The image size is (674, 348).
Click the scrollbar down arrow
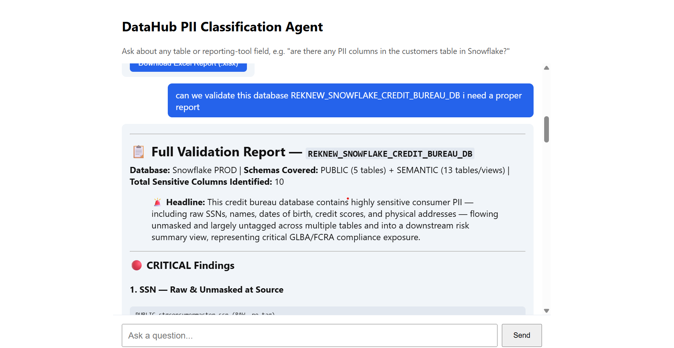(x=546, y=311)
